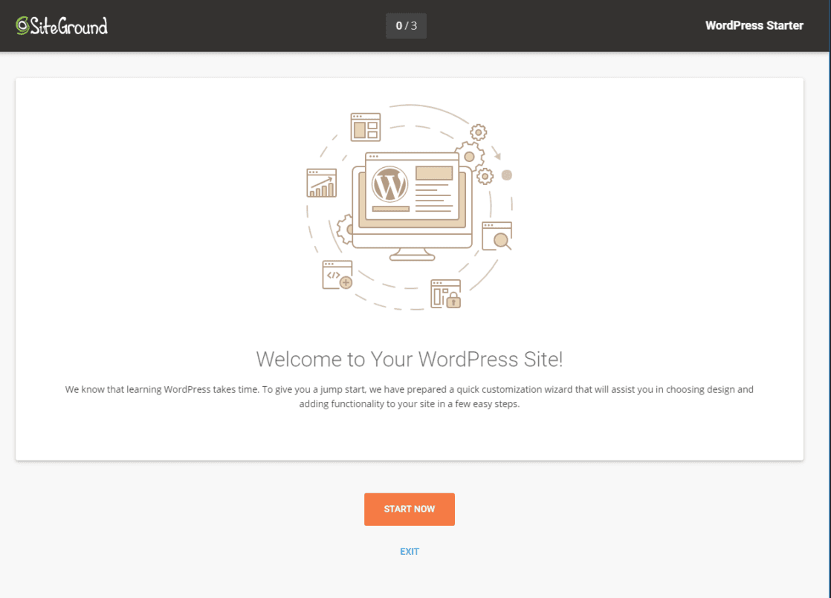Click the wizard description paragraph
This screenshot has height=598, width=831.
(409, 396)
